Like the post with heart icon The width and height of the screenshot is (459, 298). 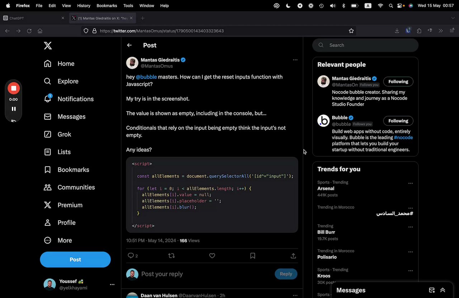212,256
